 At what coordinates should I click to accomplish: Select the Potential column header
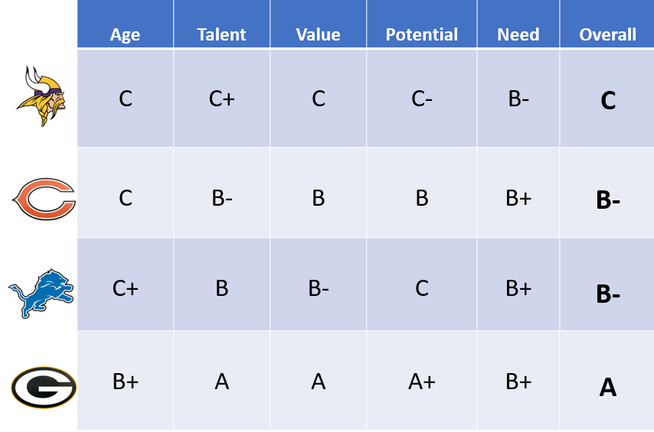422,34
